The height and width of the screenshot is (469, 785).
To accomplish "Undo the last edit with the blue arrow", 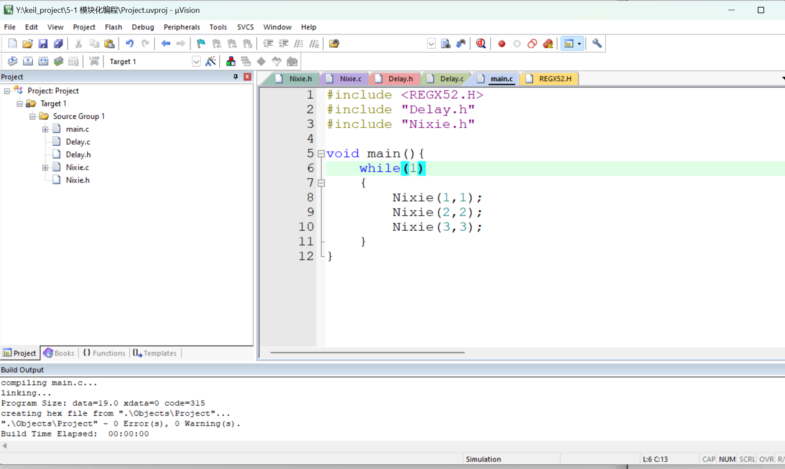I will click(x=129, y=43).
